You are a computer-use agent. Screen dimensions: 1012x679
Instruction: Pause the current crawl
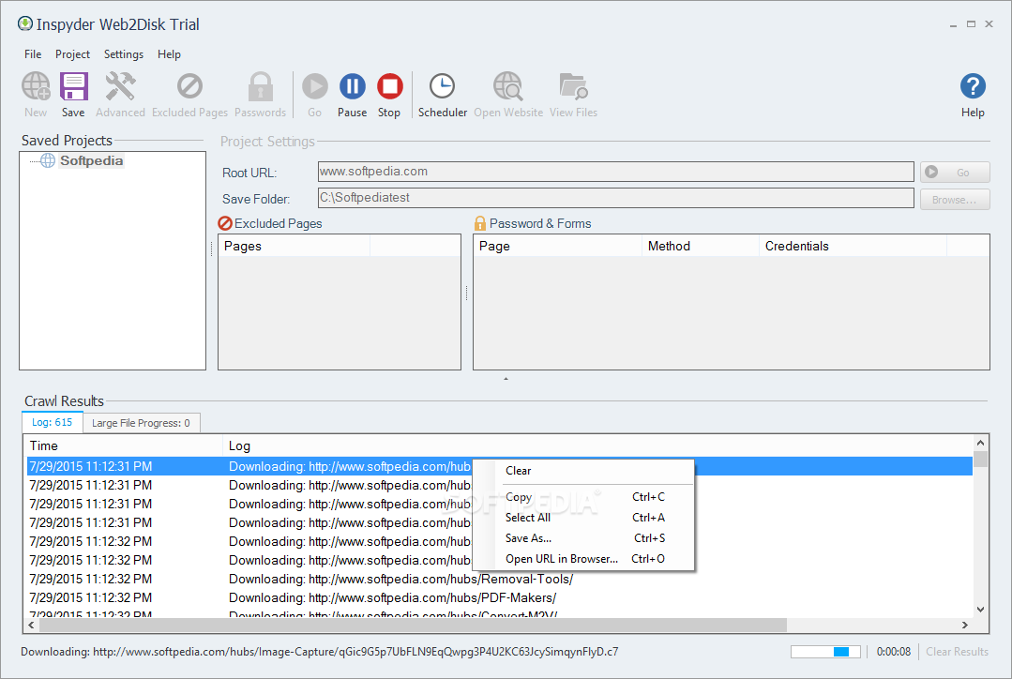tap(353, 86)
